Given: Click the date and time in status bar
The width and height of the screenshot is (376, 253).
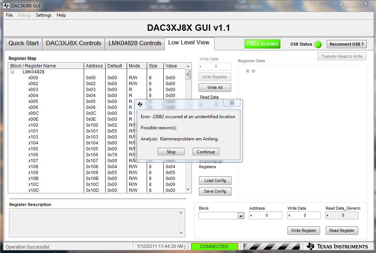Looking at the screenshot, I should pyautogui.click(x=160, y=246).
